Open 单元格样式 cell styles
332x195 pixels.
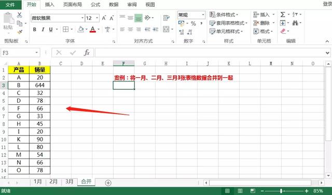click(x=226, y=31)
